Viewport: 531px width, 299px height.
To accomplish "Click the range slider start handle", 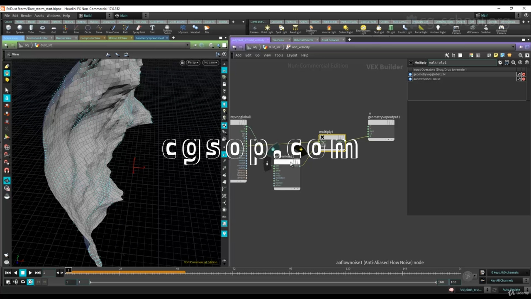I will click(x=90, y=282).
